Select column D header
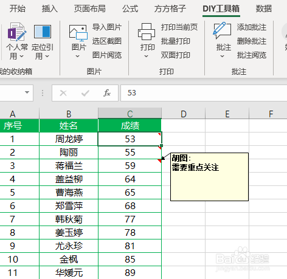The width and height of the screenshot is (287, 279). point(184,114)
